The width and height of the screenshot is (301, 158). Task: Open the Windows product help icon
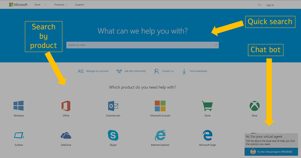18,106
